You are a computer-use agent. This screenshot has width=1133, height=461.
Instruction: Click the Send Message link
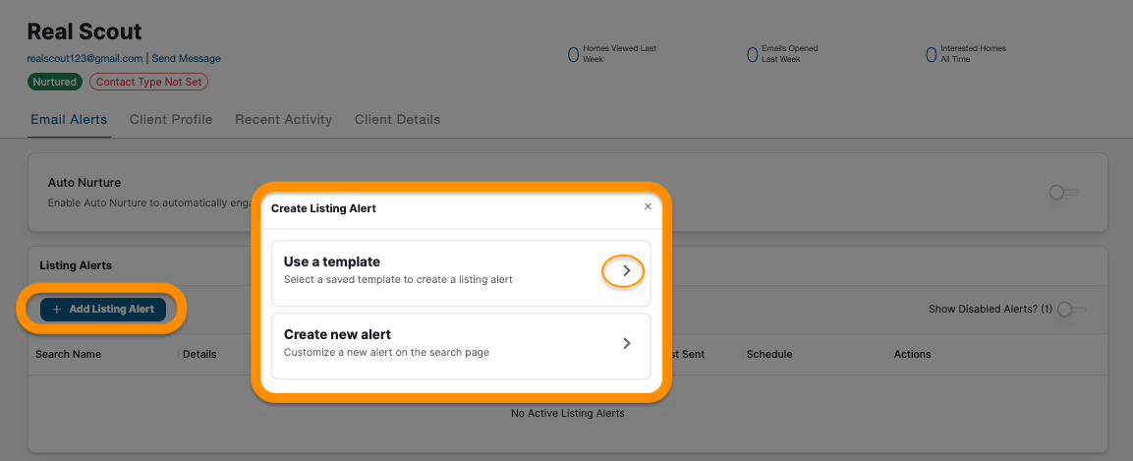point(187,59)
